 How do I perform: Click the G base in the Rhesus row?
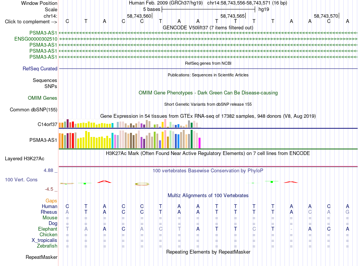click(x=347, y=212)
